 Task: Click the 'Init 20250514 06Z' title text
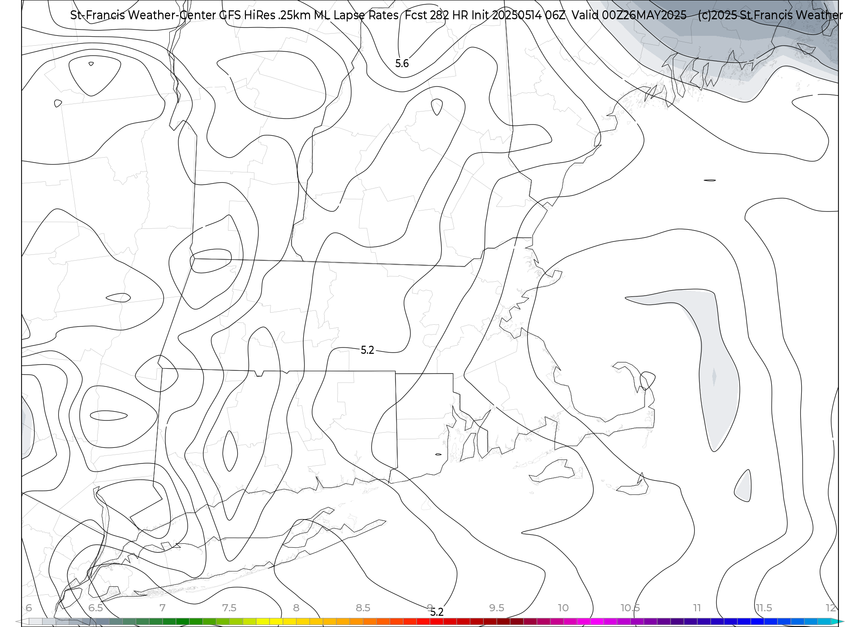point(519,15)
